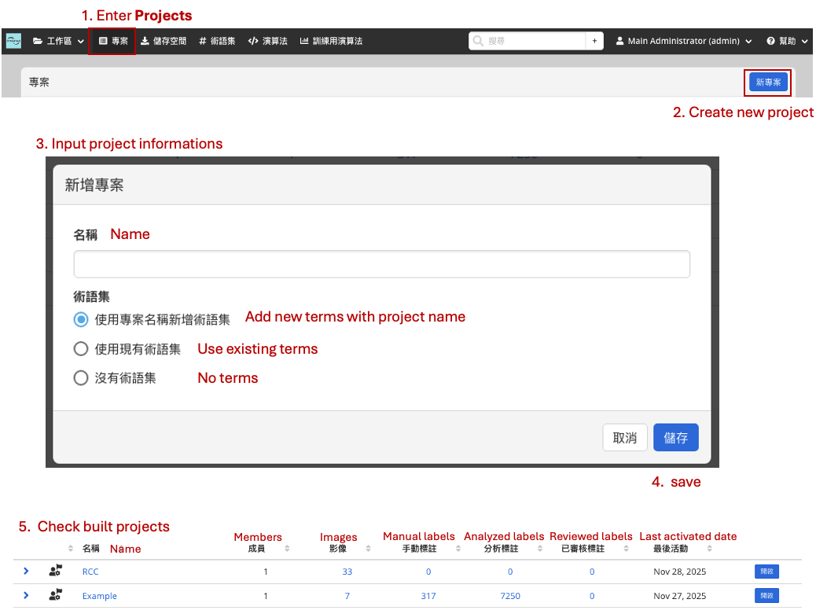Select 使用專案名稱新增術語集 radio option
816x614 pixels.
80,320
